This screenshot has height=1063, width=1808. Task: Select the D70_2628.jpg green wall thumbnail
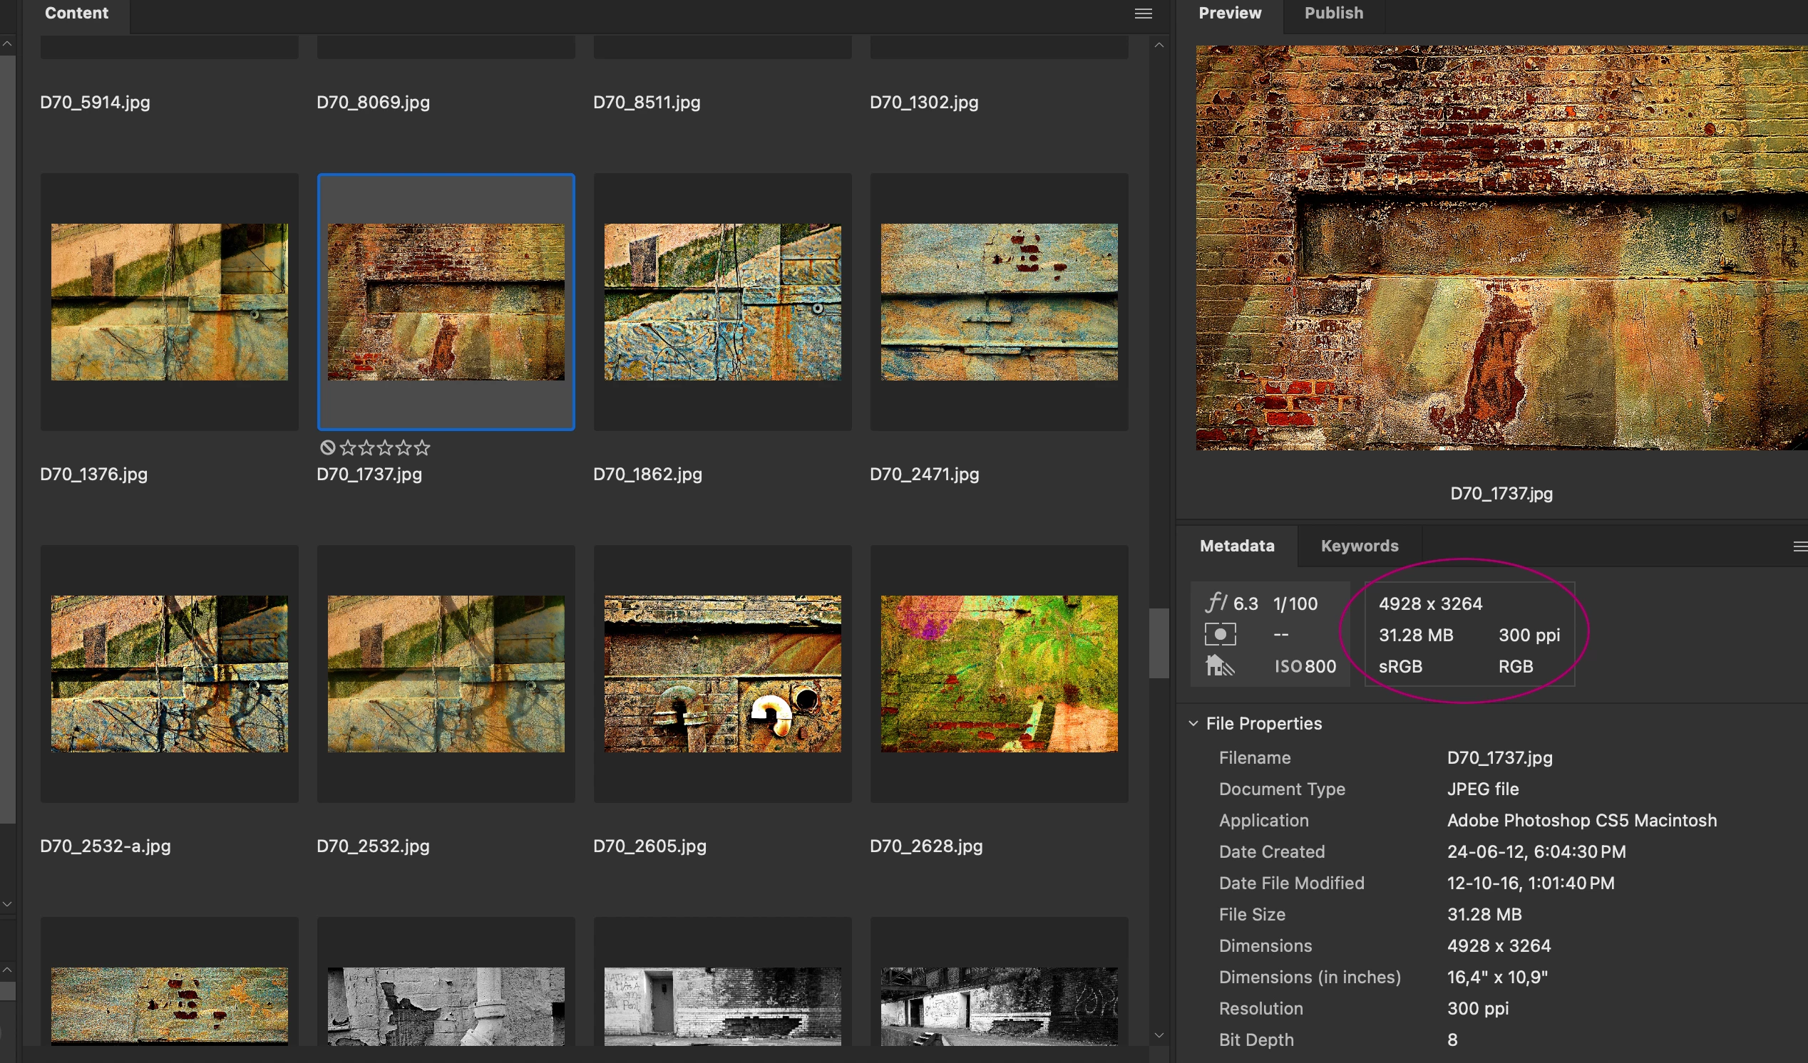pyautogui.click(x=999, y=674)
